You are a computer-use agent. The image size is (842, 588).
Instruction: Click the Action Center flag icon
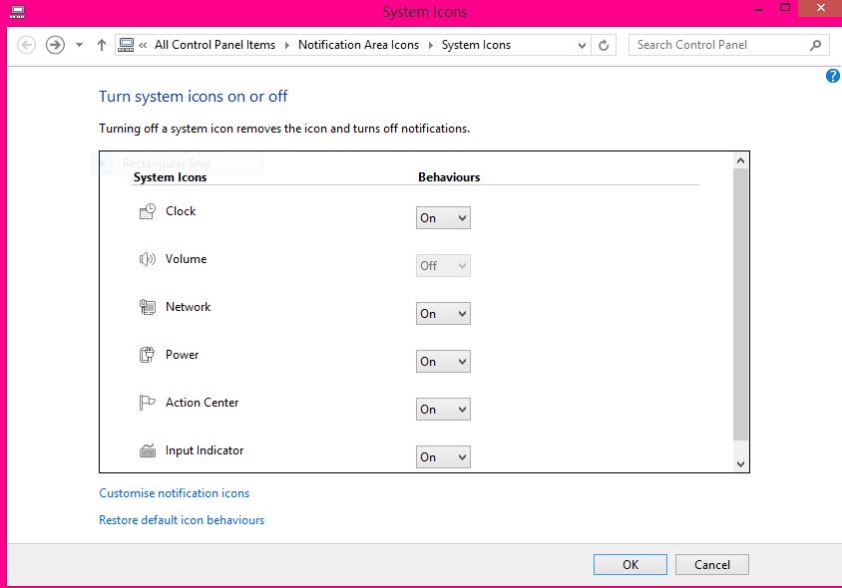(146, 402)
